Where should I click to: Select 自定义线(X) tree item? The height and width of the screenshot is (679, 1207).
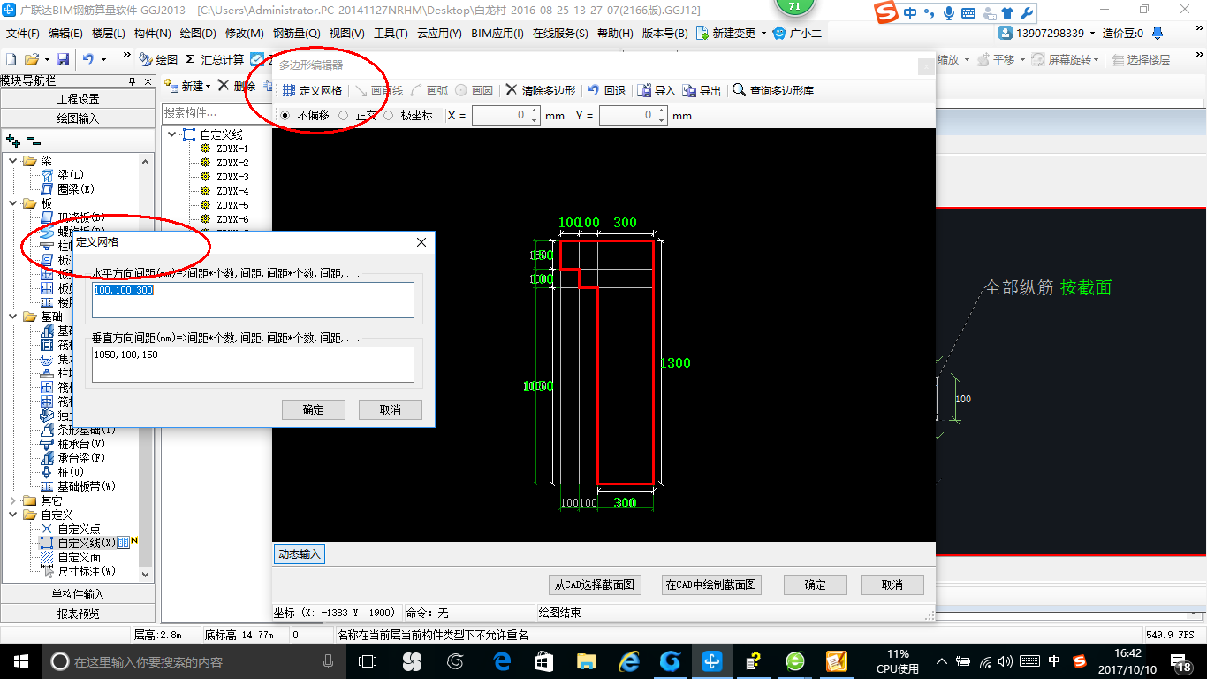(x=87, y=543)
